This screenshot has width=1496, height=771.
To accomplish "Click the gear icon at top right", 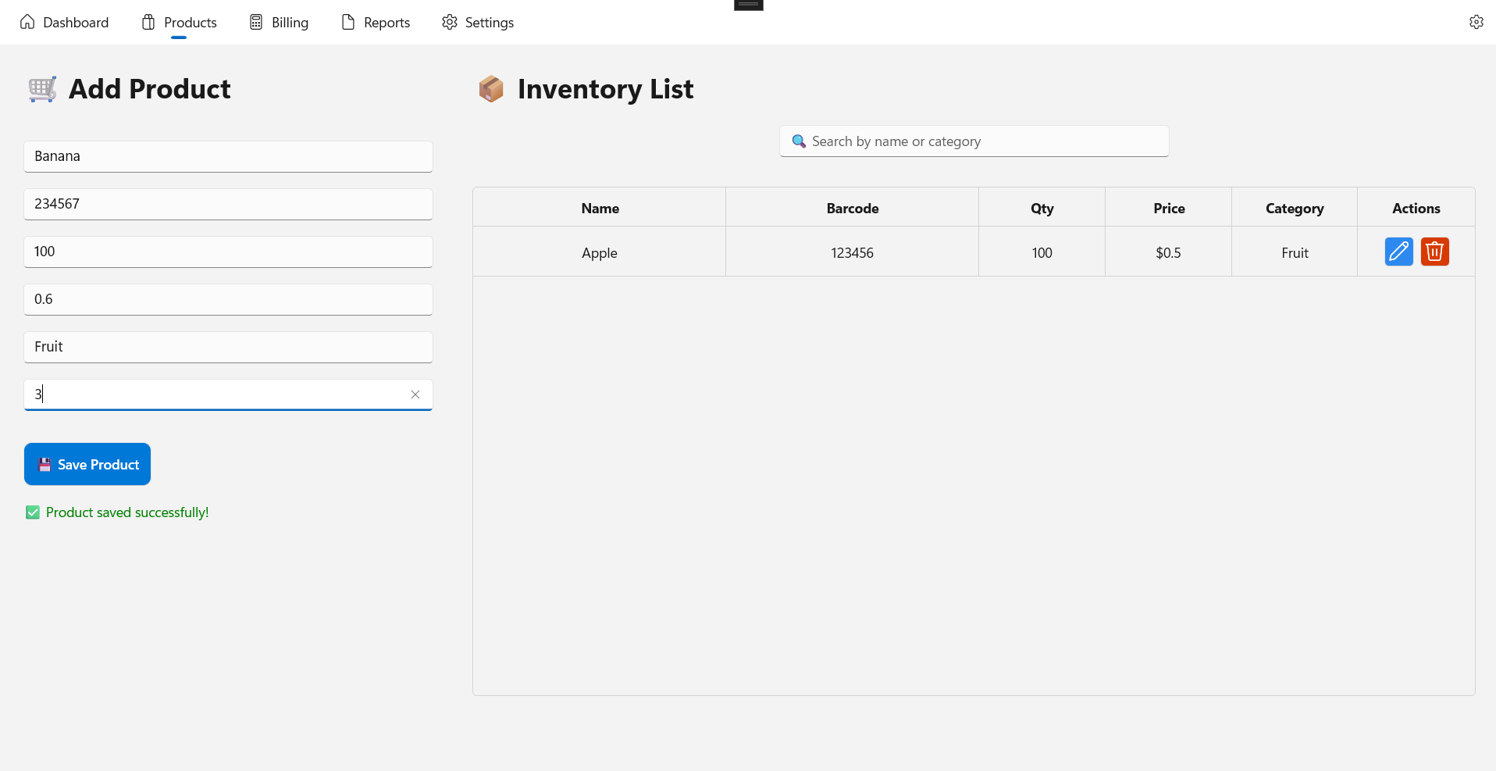I will click(x=1476, y=22).
